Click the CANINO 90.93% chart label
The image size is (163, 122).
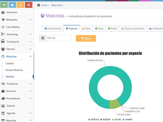95,60
